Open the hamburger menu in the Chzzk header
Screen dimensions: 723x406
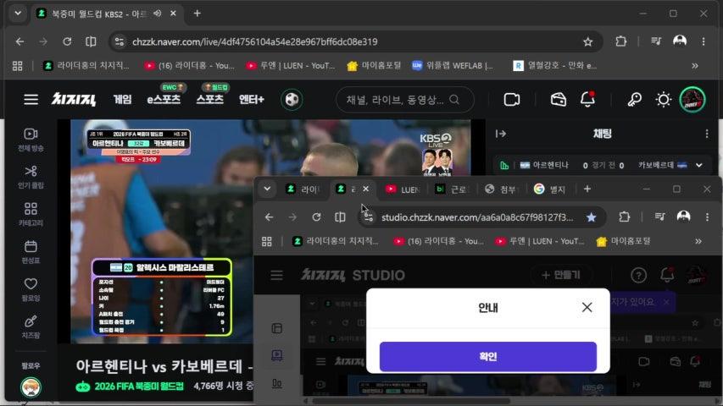(31, 100)
